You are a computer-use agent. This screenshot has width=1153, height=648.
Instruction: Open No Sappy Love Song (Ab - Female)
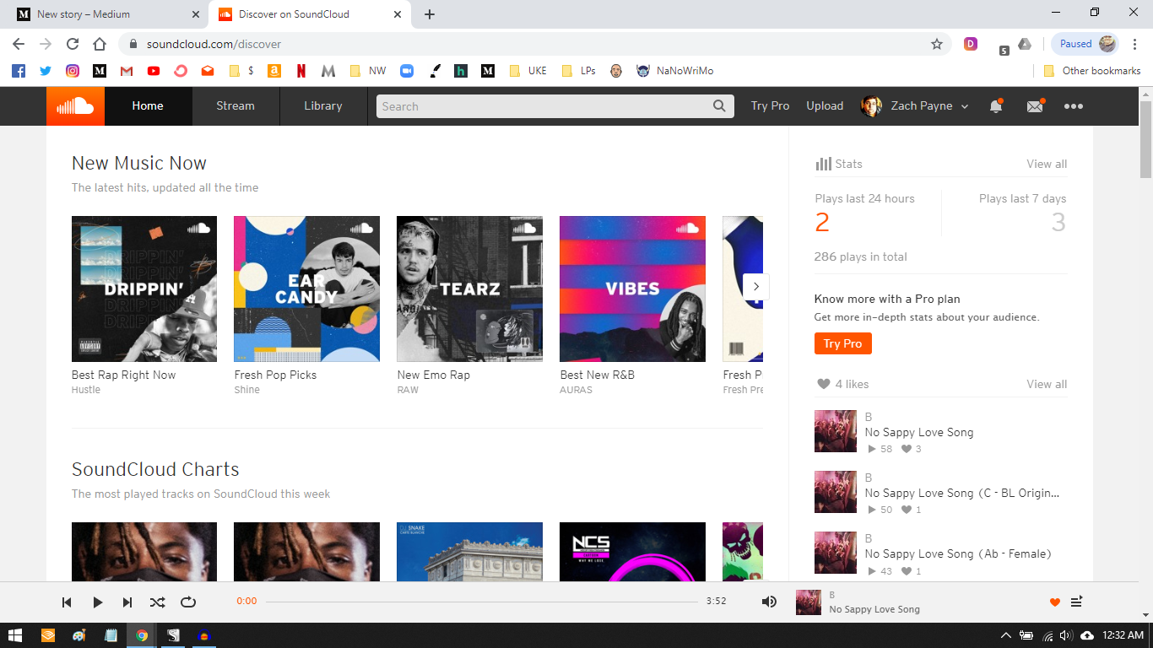pyautogui.click(x=957, y=553)
